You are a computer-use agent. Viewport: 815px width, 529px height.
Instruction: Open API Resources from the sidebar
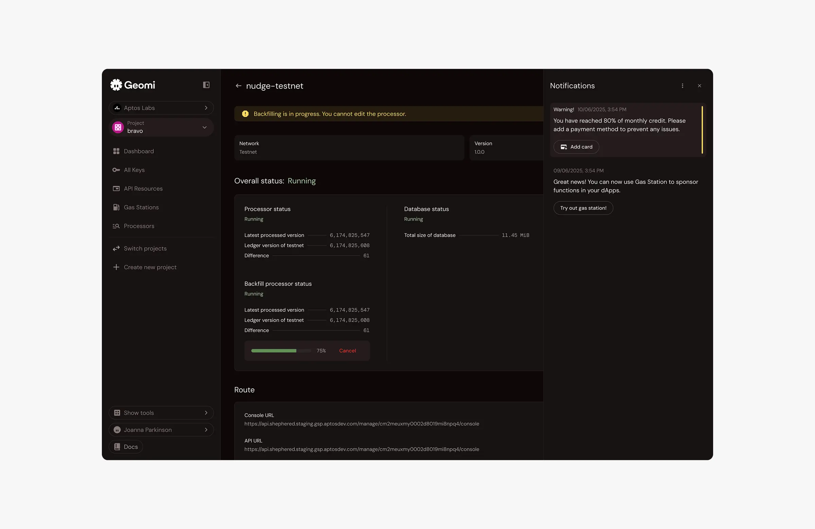[143, 189]
